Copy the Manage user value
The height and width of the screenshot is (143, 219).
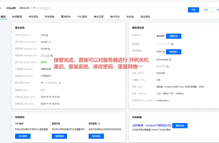coord(50,49)
